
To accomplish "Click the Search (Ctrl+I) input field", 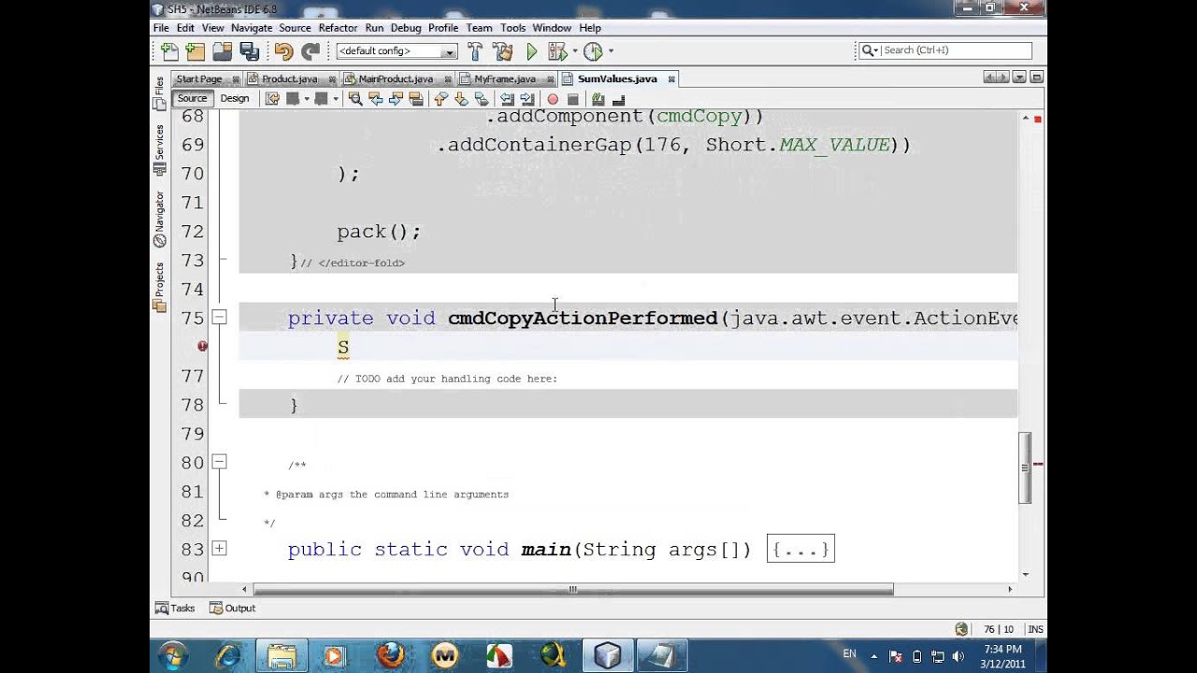I will [945, 50].
